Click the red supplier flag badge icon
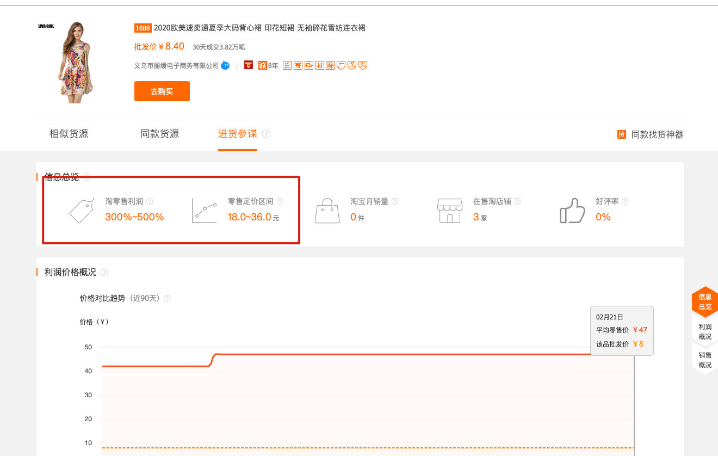718x456 pixels. 248,65
